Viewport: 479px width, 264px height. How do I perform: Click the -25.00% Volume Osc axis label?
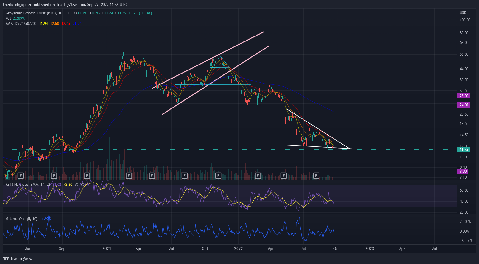466,241
